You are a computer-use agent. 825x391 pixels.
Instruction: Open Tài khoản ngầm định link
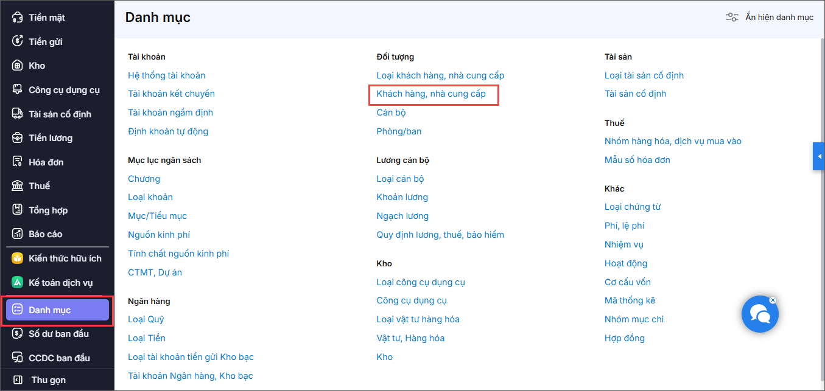(170, 112)
